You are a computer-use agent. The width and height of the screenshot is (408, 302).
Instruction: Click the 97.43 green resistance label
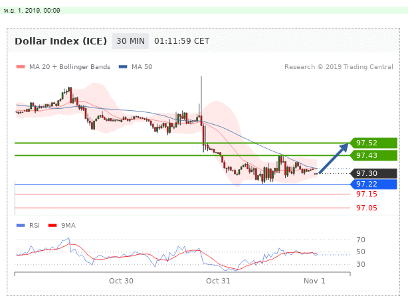point(373,155)
